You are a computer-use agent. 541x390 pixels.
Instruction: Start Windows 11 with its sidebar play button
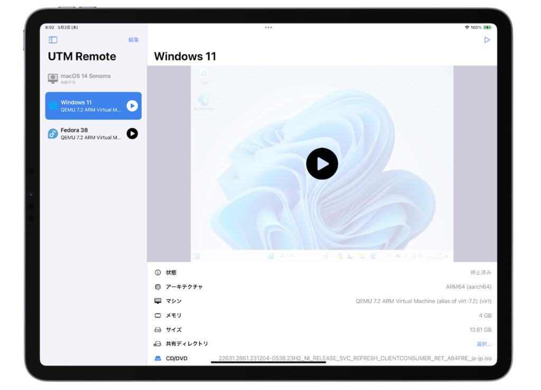pyautogui.click(x=132, y=106)
